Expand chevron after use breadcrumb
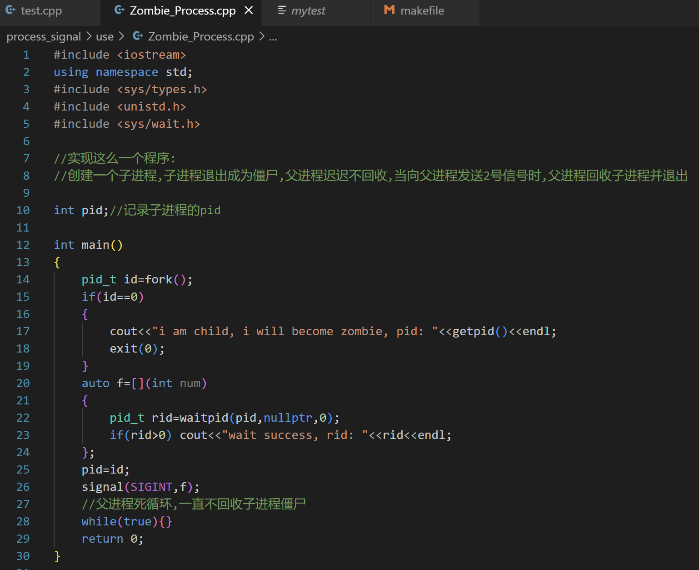The height and width of the screenshot is (570, 699). (121, 36)
